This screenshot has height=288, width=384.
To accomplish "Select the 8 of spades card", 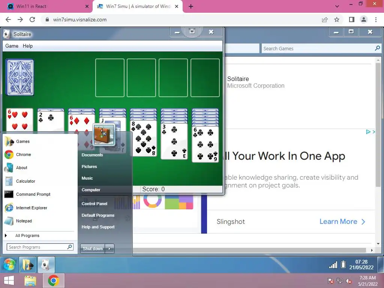I will [x=144, y=138].
